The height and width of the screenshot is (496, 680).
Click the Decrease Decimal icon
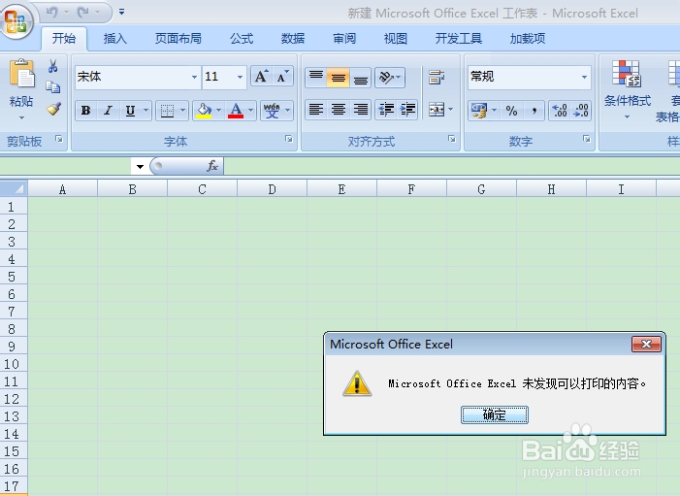(x=581, y=111)
